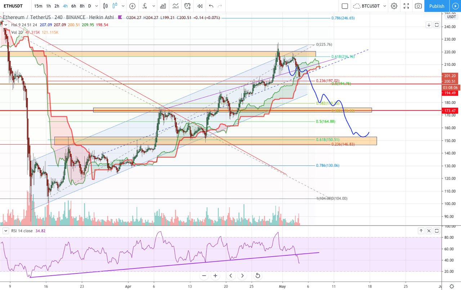Click the 0.618(150.51) fib label
461x290 pixels.
pos(327,139)
